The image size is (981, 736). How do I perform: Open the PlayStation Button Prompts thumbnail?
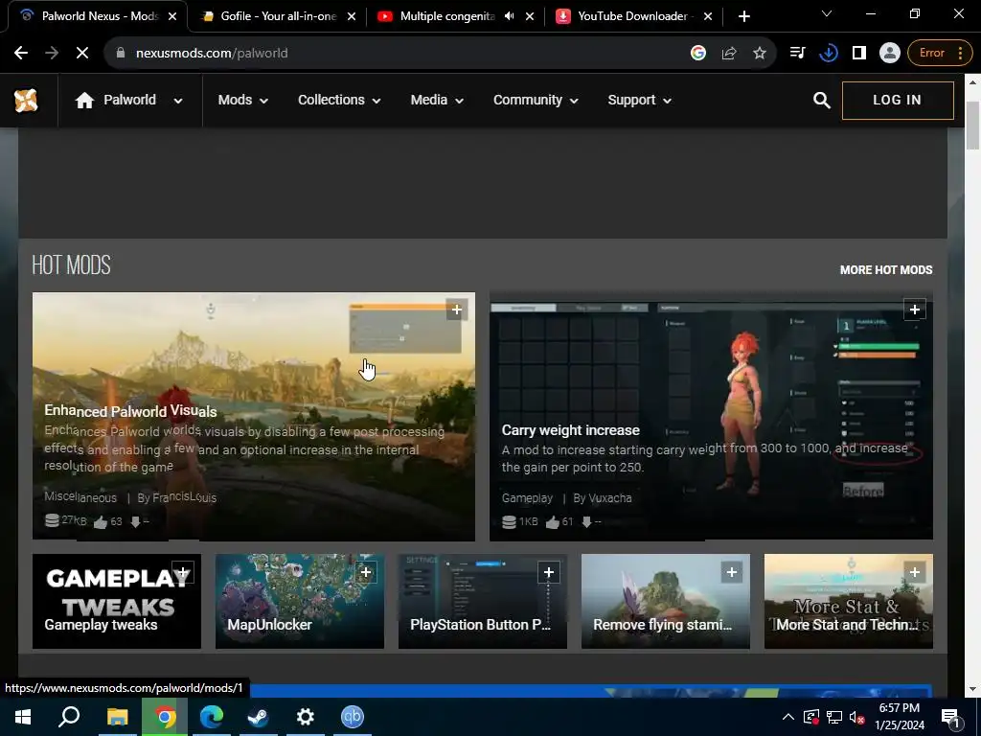point(483,602)
